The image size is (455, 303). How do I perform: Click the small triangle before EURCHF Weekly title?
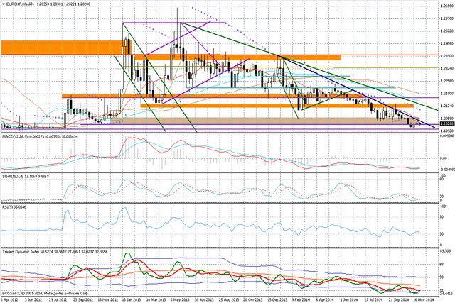tap(3, 5)
